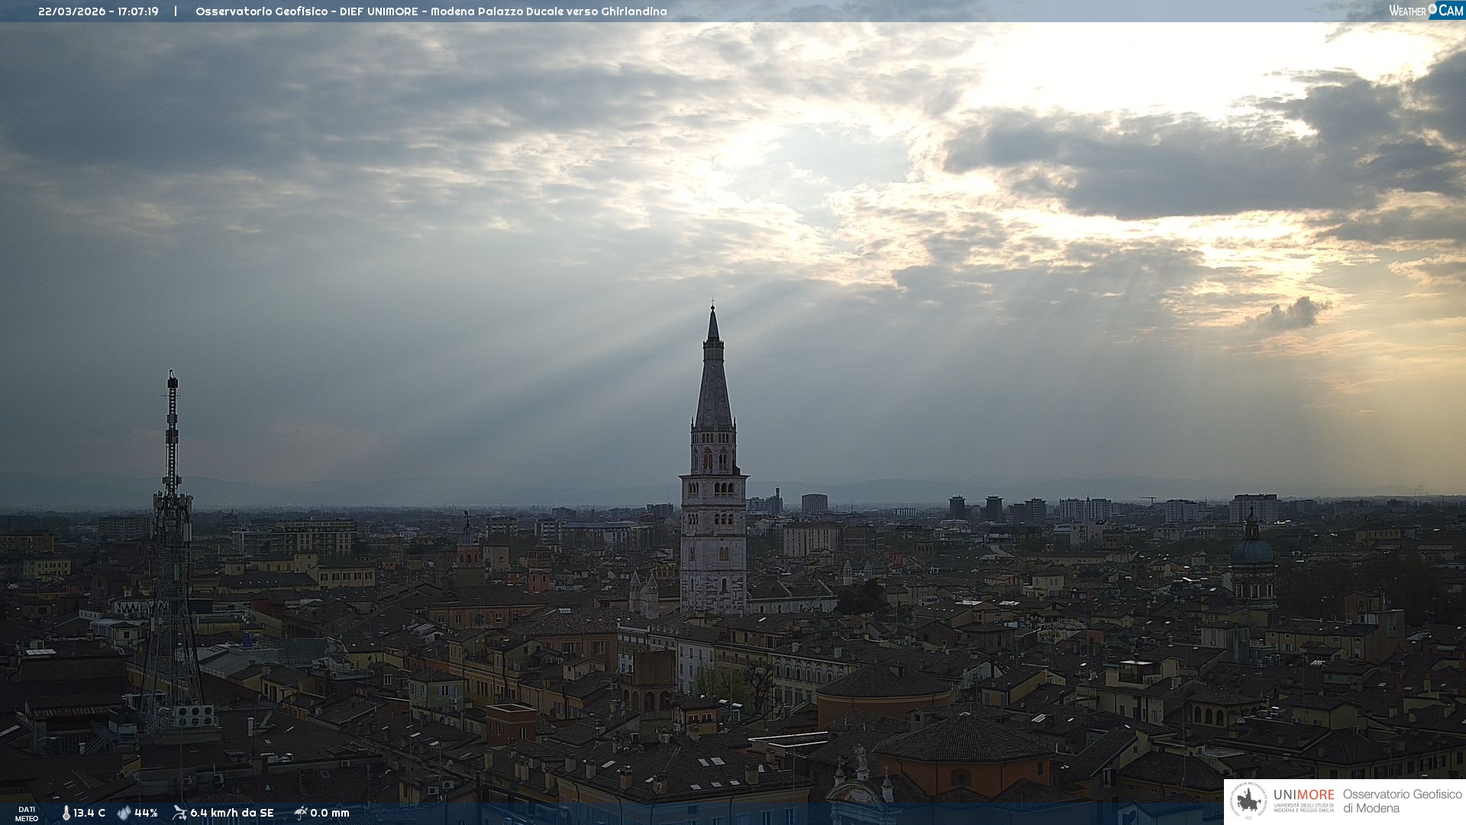Screen dimensions: 1466x825
Task: Click the wind anemometer icon
Action: [179, 813]
